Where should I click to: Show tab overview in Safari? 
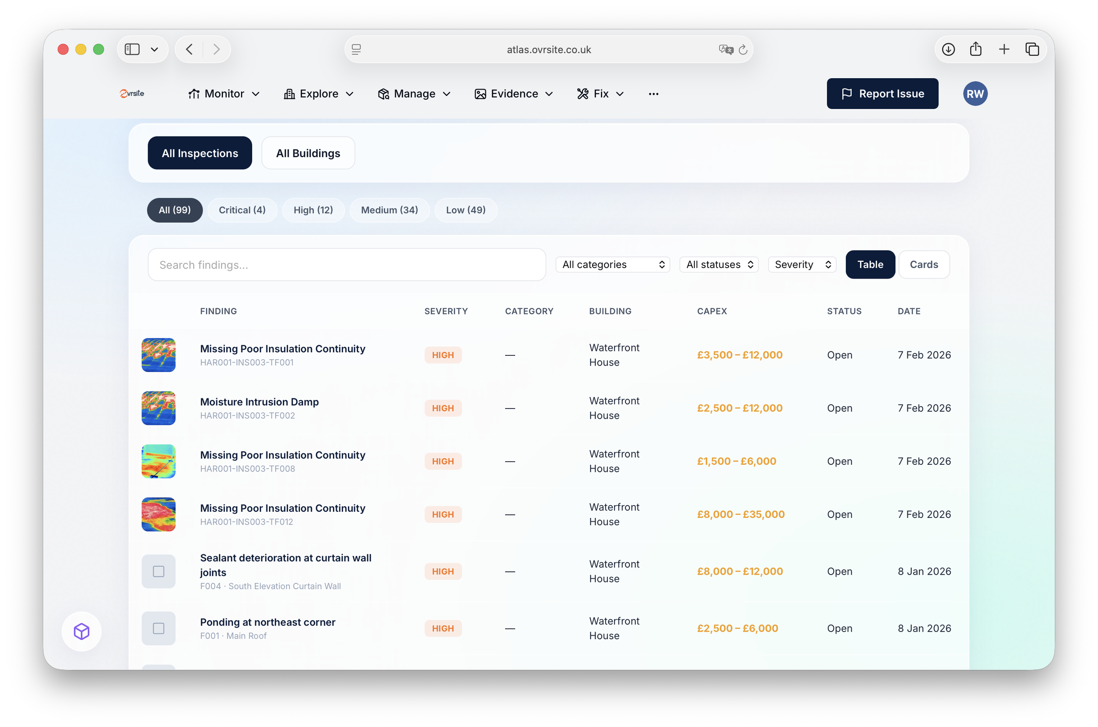[1032, 49]
